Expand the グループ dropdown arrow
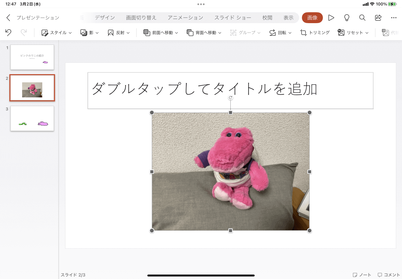The width and height of the screenshot is (402, 279). [x=259, y=33]
